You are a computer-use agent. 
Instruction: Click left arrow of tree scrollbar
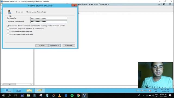click(x=2, y=84)
